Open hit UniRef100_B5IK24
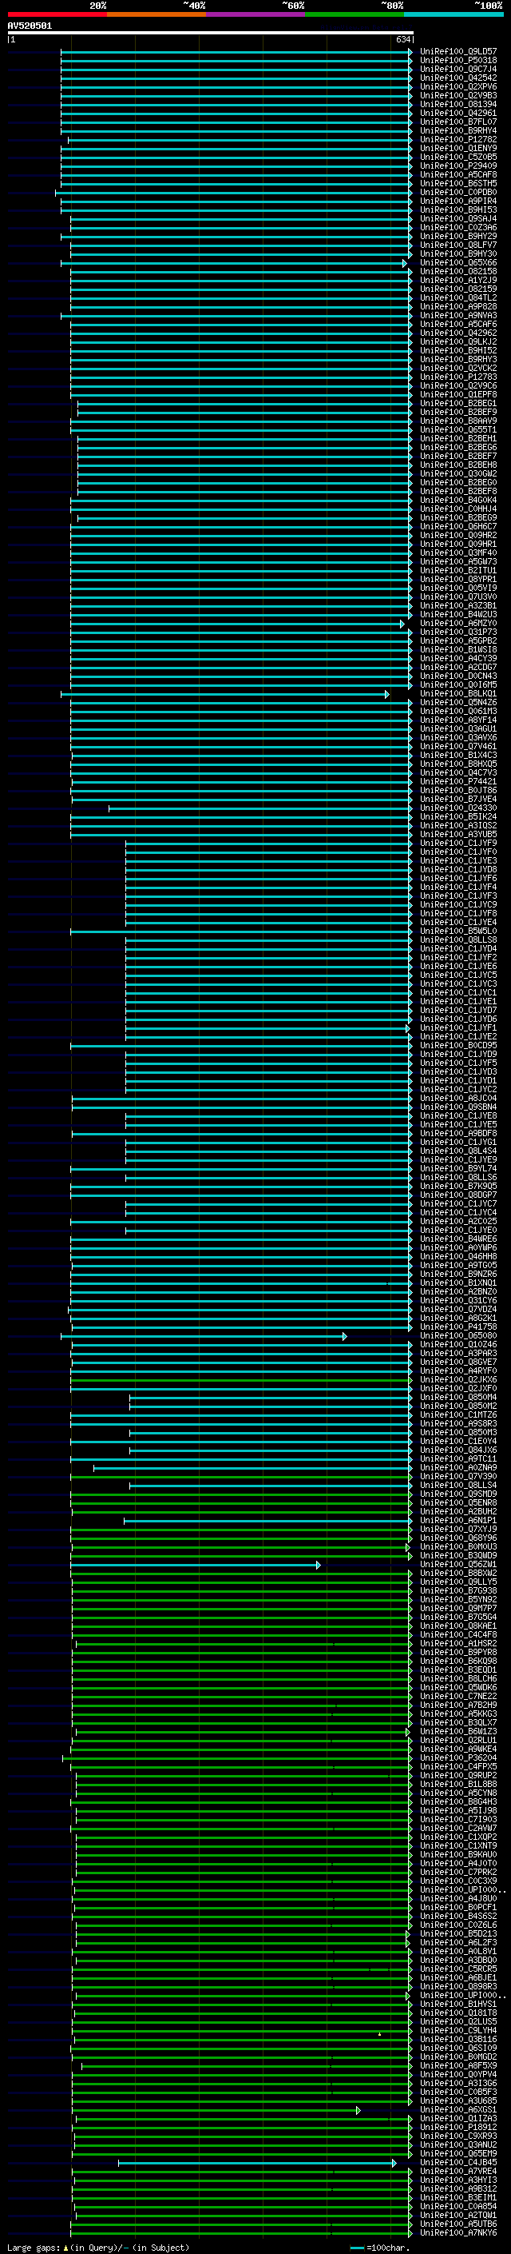The height and width of the screenshot is (2254, 511). click(458, 817)
